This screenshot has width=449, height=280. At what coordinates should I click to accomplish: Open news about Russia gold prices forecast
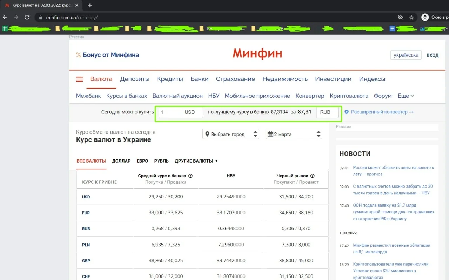click(x=394, y=171)
